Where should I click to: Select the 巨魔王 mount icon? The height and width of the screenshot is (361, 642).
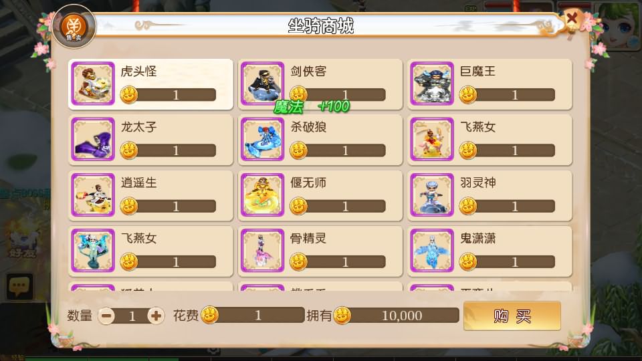click(432, 84)
